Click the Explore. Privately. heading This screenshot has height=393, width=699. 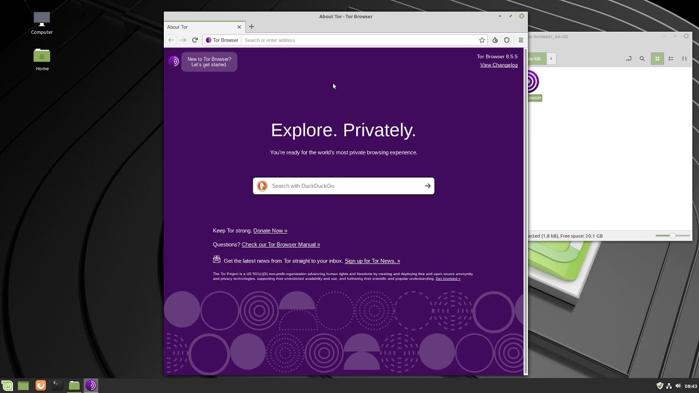[x=343, y=130]
